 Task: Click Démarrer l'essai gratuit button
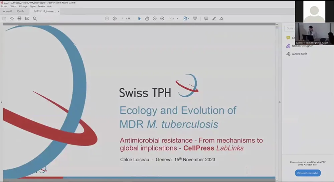point(308,173)
